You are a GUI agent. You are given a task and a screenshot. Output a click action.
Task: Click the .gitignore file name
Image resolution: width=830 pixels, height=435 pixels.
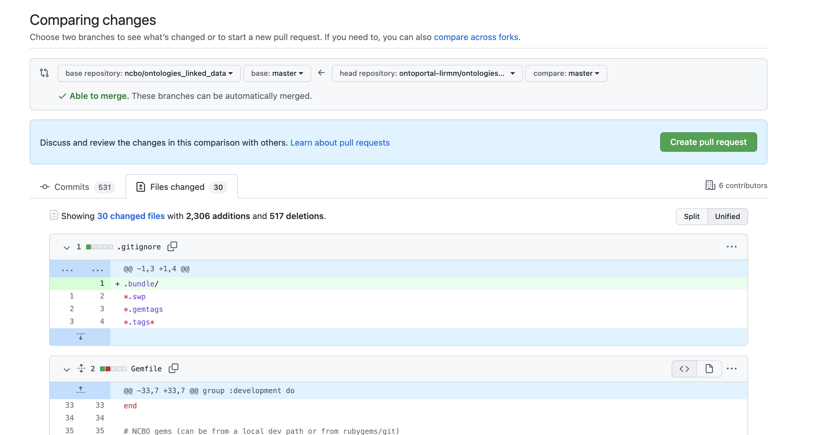click(139, 247)
